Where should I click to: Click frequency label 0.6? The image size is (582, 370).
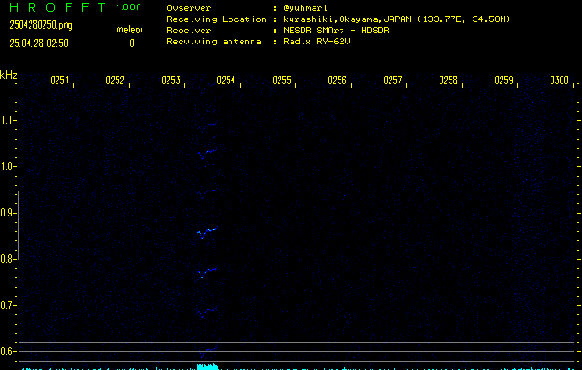tap(7, 351)
